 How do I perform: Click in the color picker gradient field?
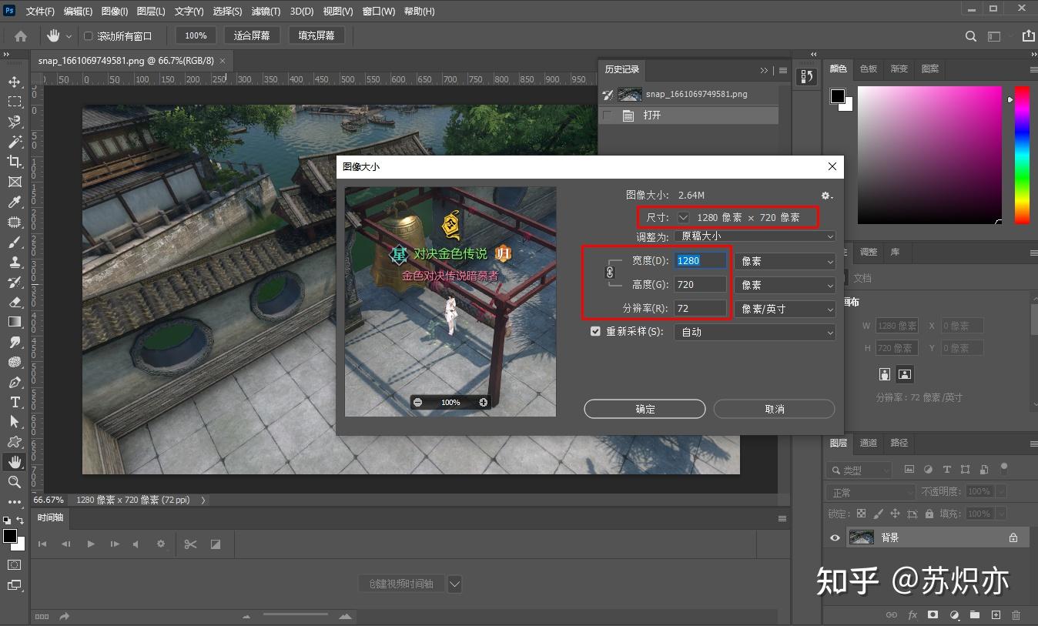tap(930, 155)
